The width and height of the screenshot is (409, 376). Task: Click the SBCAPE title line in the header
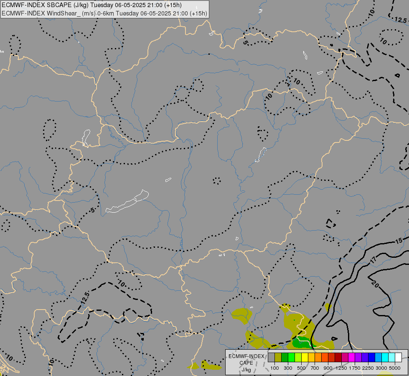point(91,5)
